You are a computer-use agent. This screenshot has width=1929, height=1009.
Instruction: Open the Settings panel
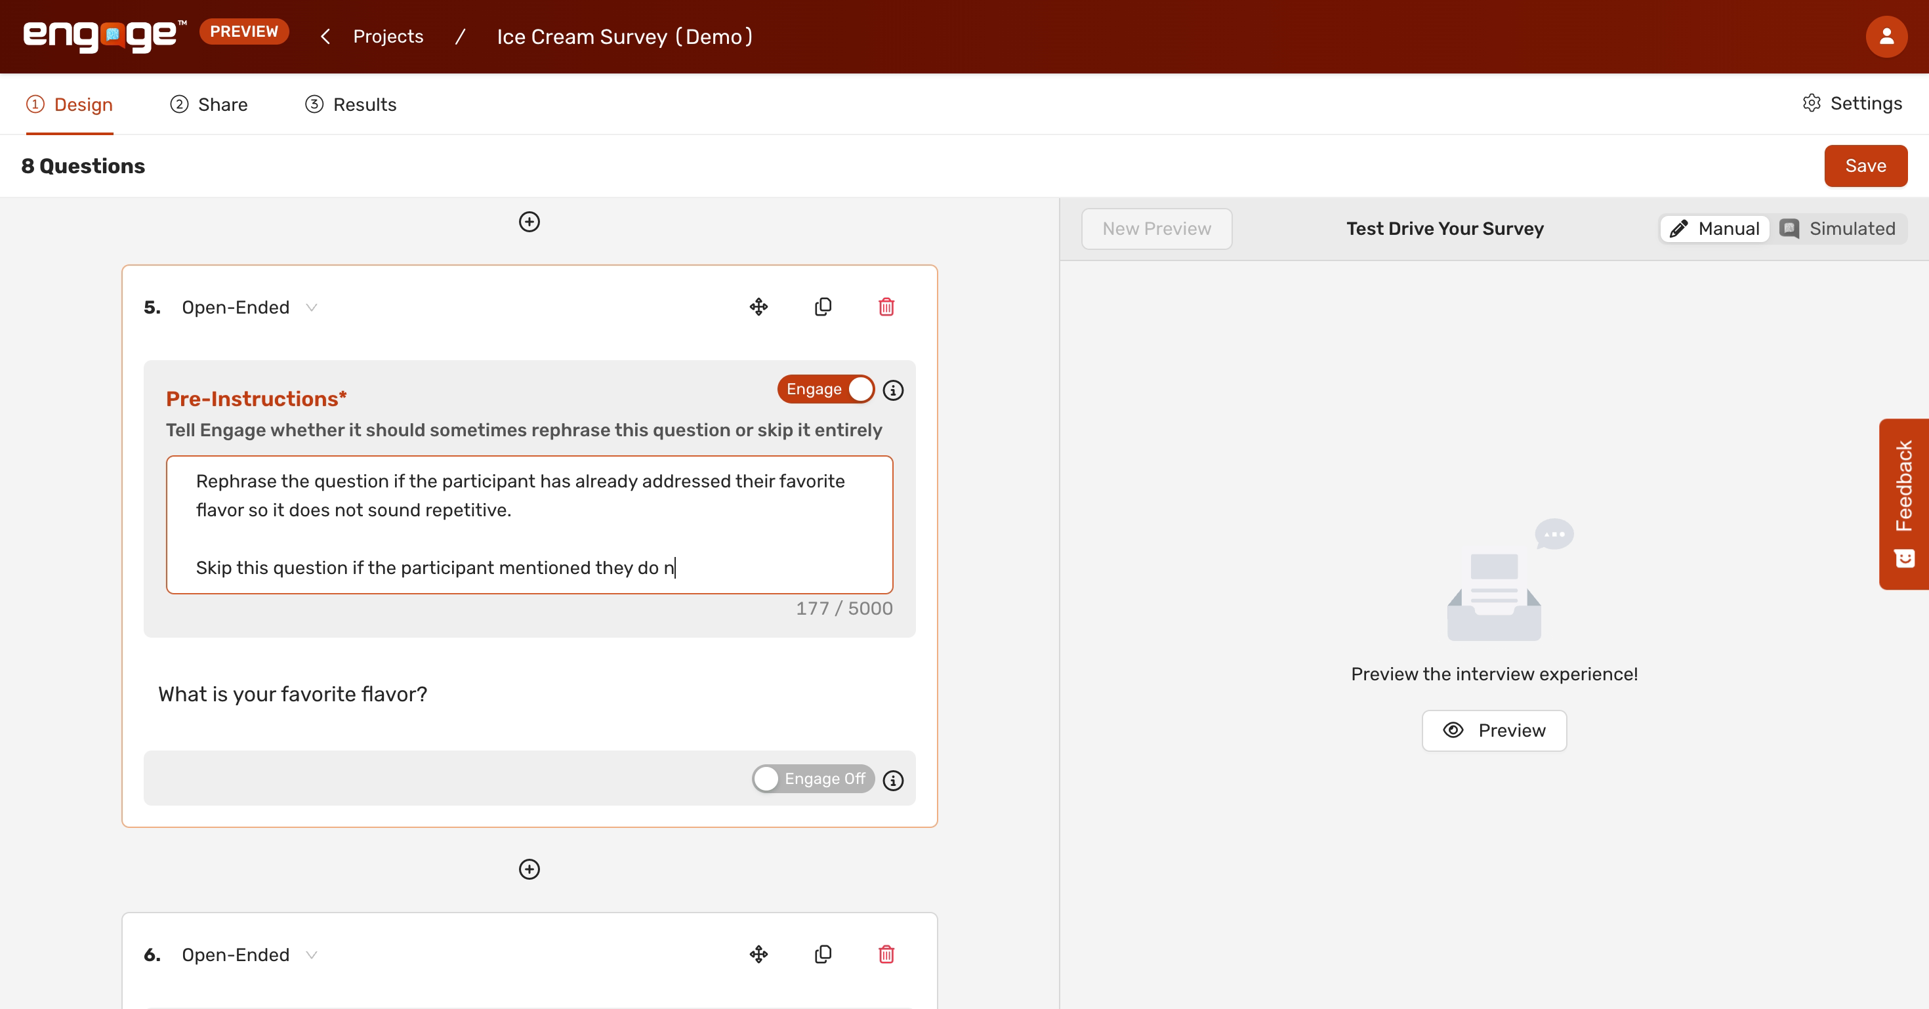[1852, 103]
